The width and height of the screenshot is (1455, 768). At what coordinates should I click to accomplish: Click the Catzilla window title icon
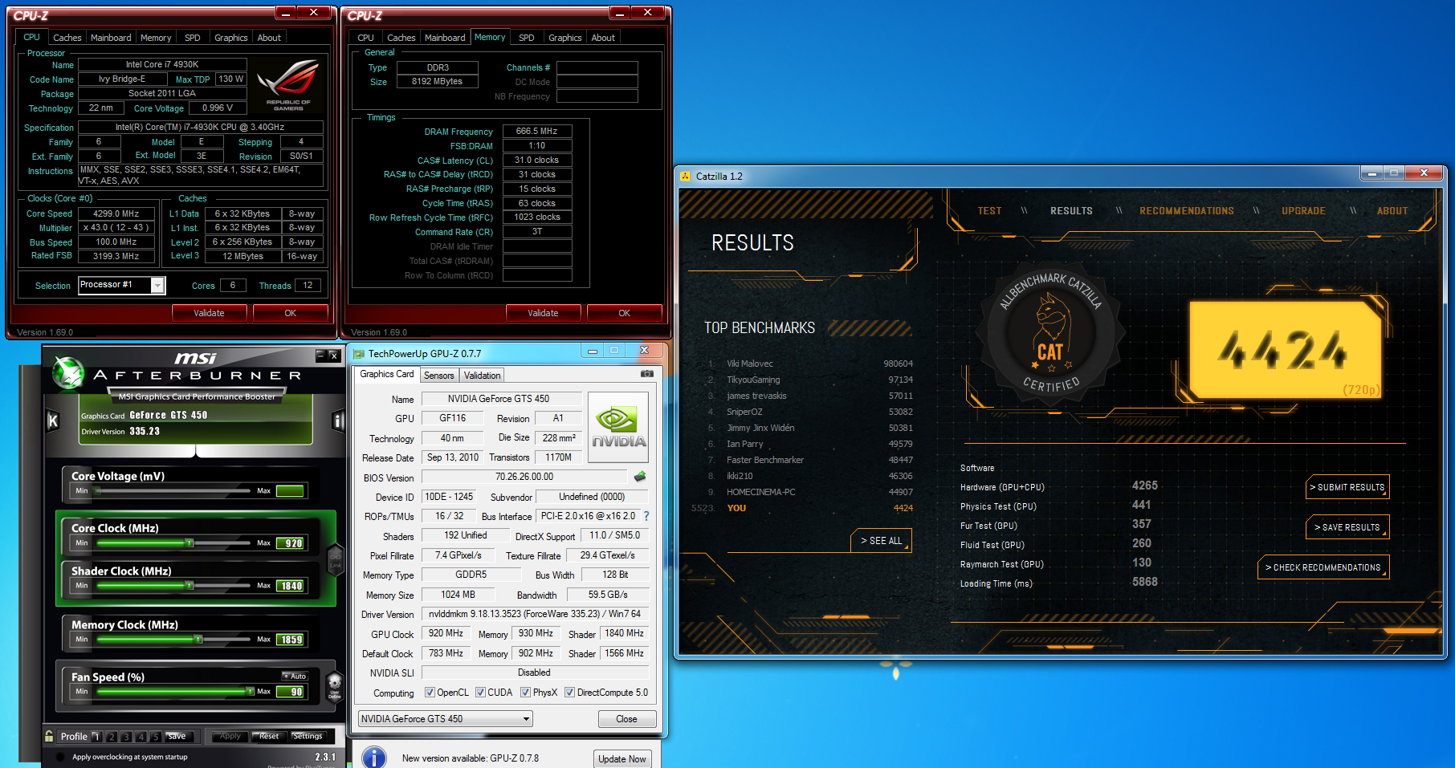click(685, 176)
